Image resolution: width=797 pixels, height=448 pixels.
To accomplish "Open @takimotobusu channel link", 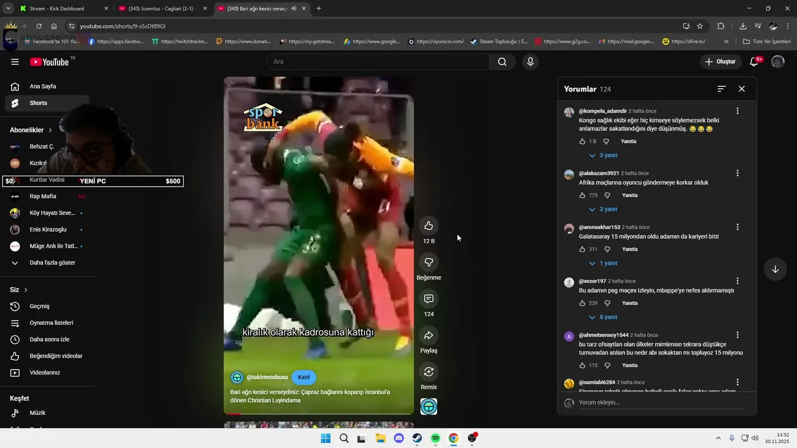I will click(x=267, y=377).
